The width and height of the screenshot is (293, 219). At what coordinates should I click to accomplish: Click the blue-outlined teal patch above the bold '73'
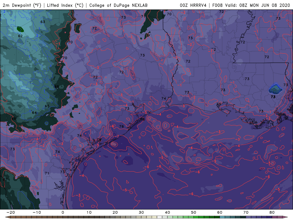pos(275,89)
